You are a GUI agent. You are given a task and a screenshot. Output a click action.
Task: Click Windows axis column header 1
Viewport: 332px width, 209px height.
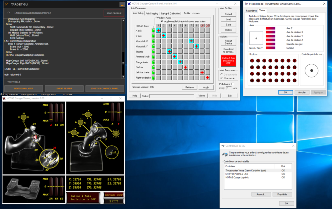point(158,26)
